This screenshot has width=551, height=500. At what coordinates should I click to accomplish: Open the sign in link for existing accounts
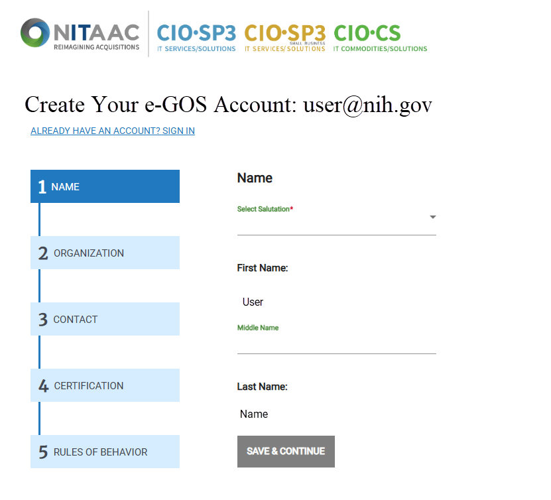112,131
